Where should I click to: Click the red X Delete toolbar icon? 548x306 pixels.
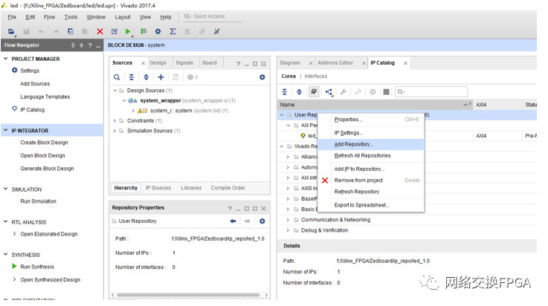tap(100, 31)
